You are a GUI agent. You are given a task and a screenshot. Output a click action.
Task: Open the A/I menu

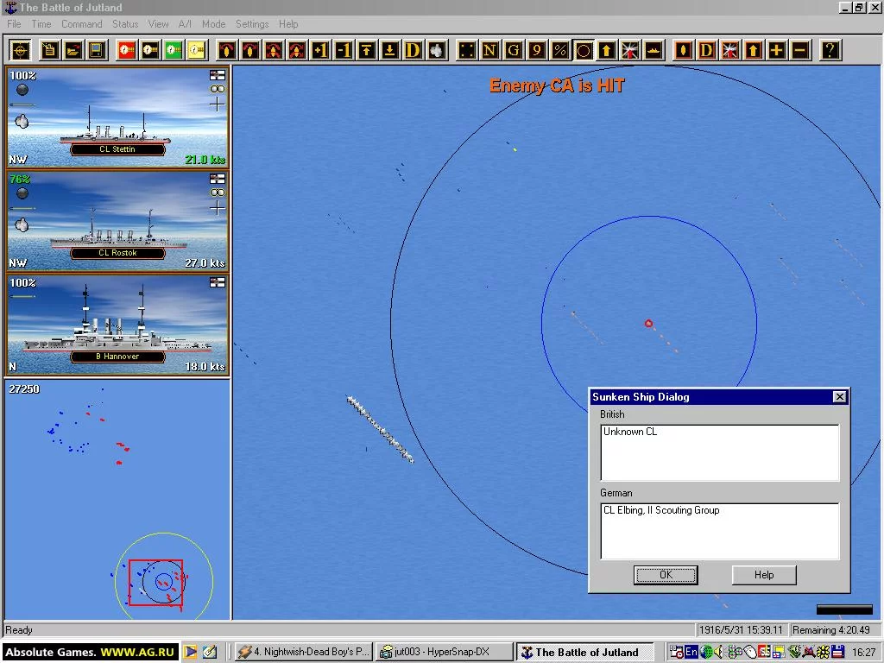[x=185, y=23]
